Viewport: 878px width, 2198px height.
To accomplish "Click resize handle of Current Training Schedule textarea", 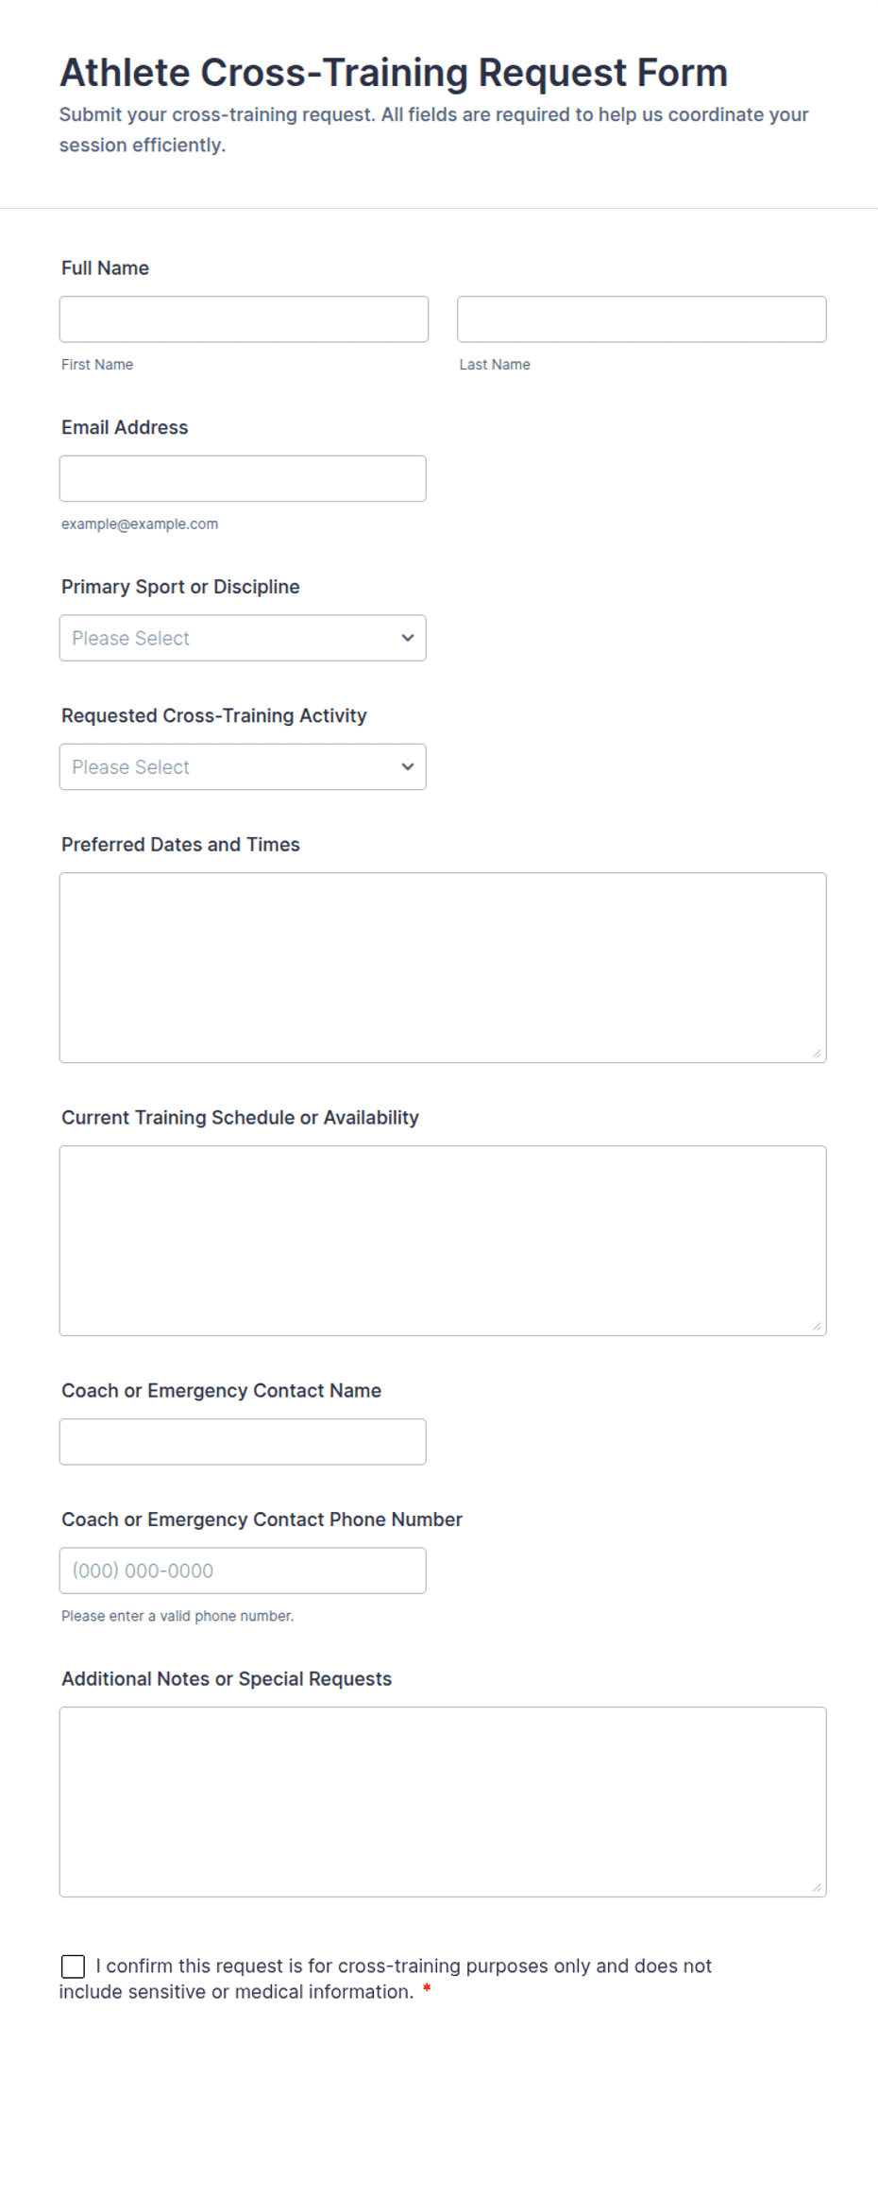I will (x=817, y=1326).
